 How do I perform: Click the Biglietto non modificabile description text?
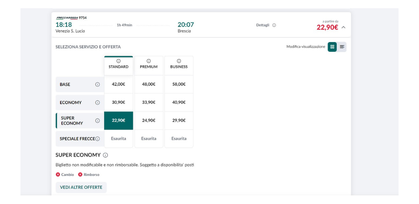click(125, 165)
